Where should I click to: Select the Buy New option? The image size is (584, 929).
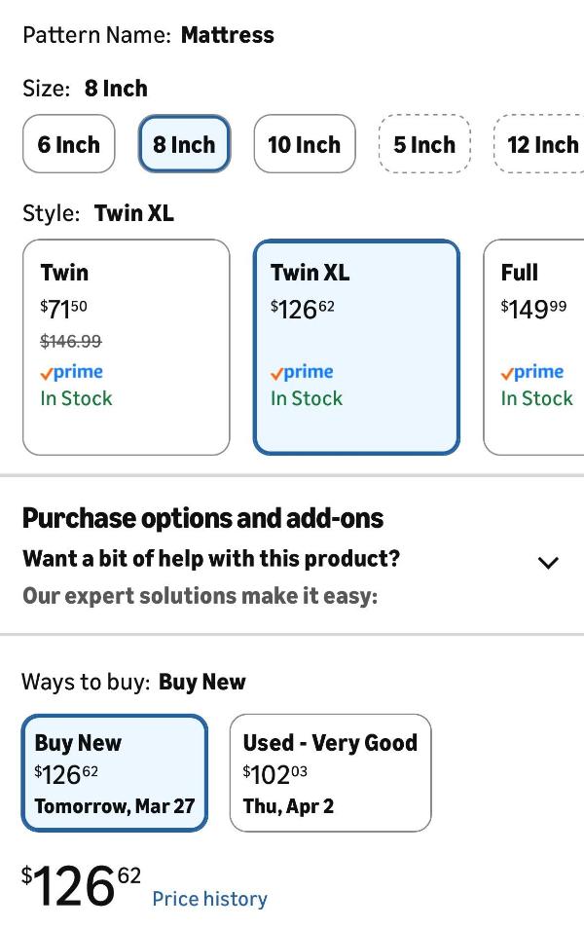115,773
